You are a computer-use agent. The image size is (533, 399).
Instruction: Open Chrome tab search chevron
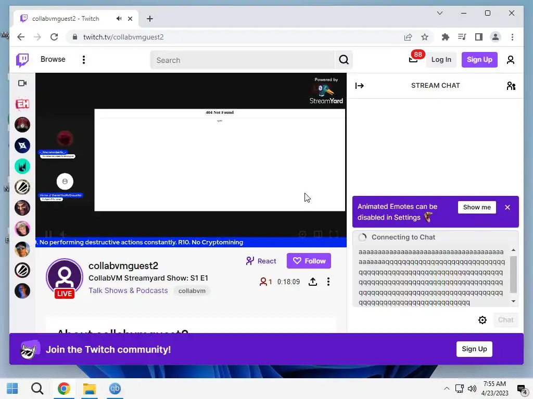439,13
